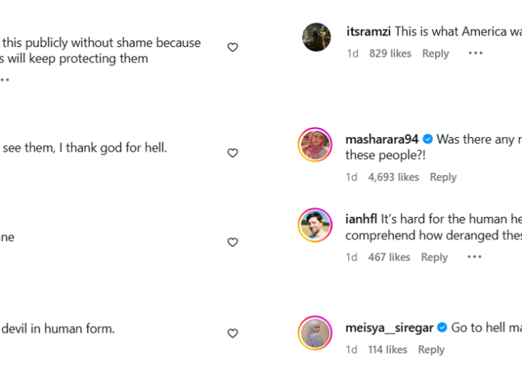The image size is (522, 392).
Task: Open more options on itsramzi's comment
Action: click(x=475, y=53)
